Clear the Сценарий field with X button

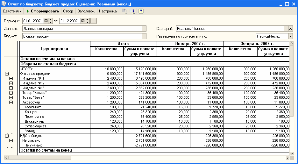[290, 29]
